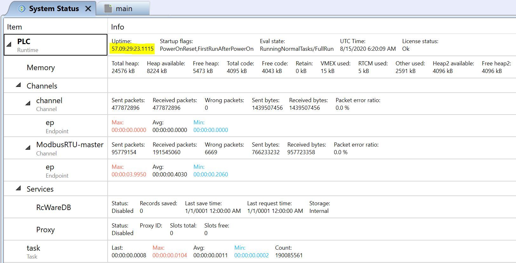Click the task Max value 00:00:00.0104
The height and width of the screenshot is (263, 516).
tap(170, 255)
